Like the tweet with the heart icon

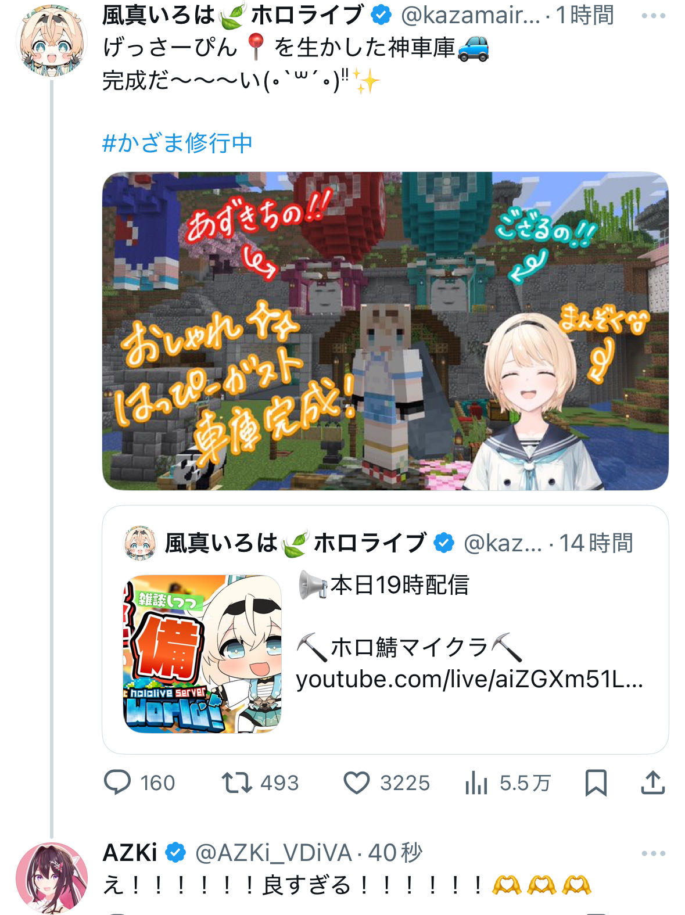(357, 783)
